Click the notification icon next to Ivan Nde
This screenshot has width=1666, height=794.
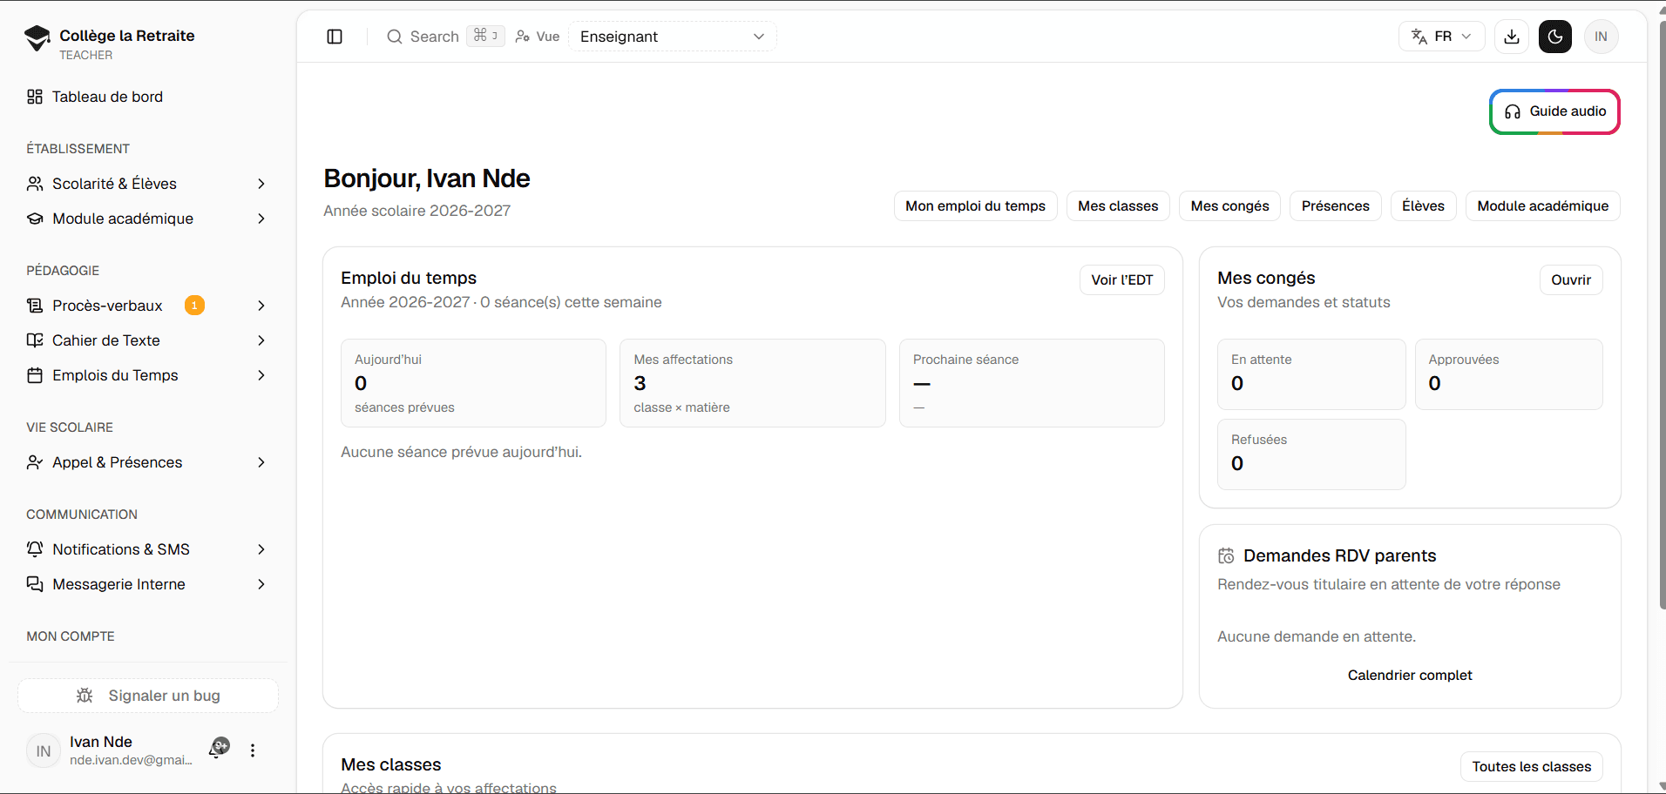tap(220, 748)
